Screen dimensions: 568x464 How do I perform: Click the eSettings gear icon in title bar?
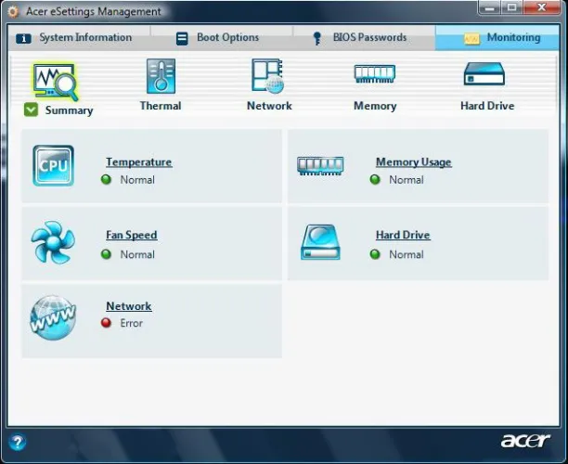point(13,11)
